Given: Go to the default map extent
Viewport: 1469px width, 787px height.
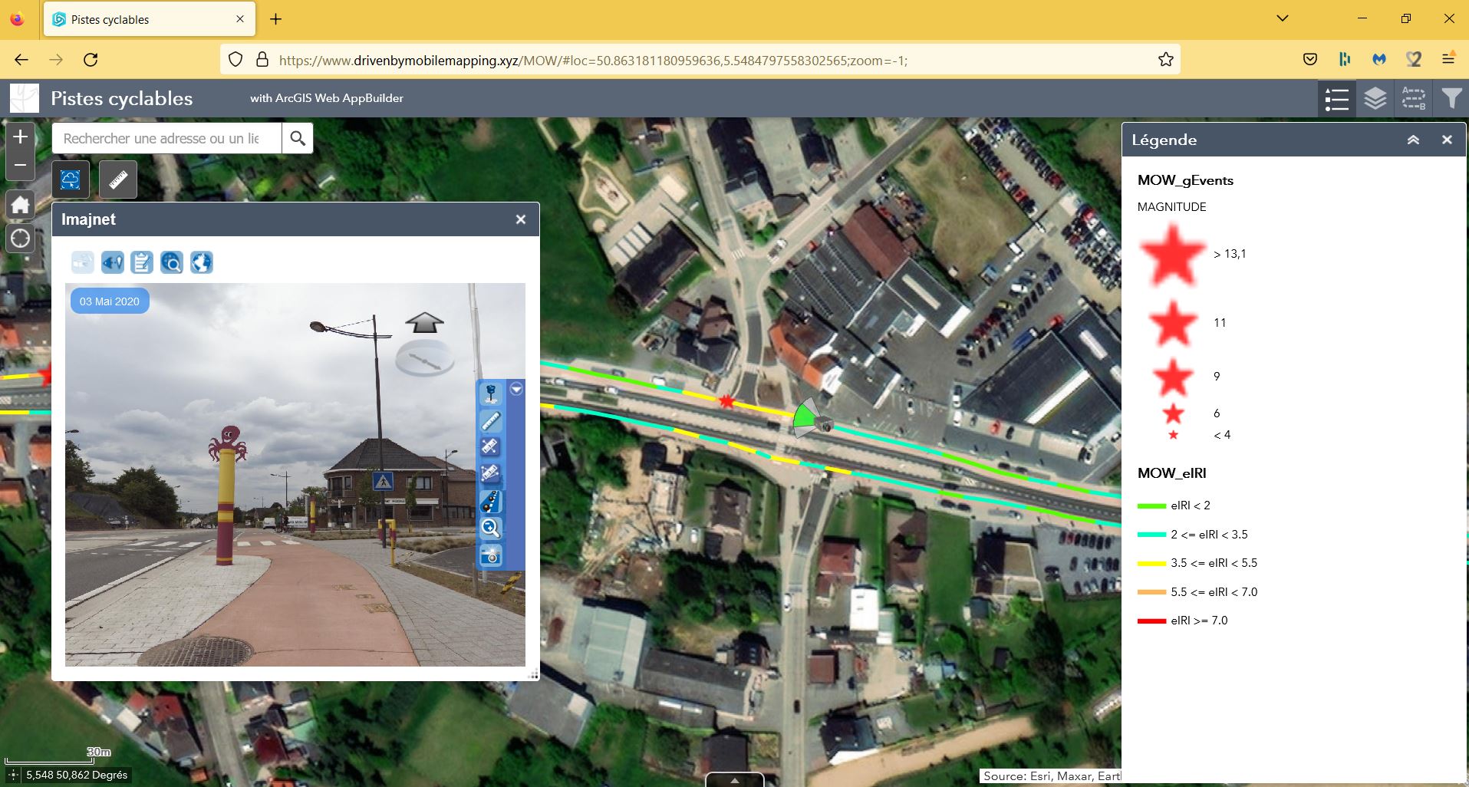Looking at the screenshot, I should (21, 205).
